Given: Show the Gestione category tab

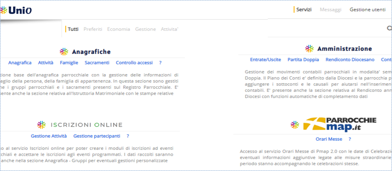Looking at the screenshot, I should (146, 29).
